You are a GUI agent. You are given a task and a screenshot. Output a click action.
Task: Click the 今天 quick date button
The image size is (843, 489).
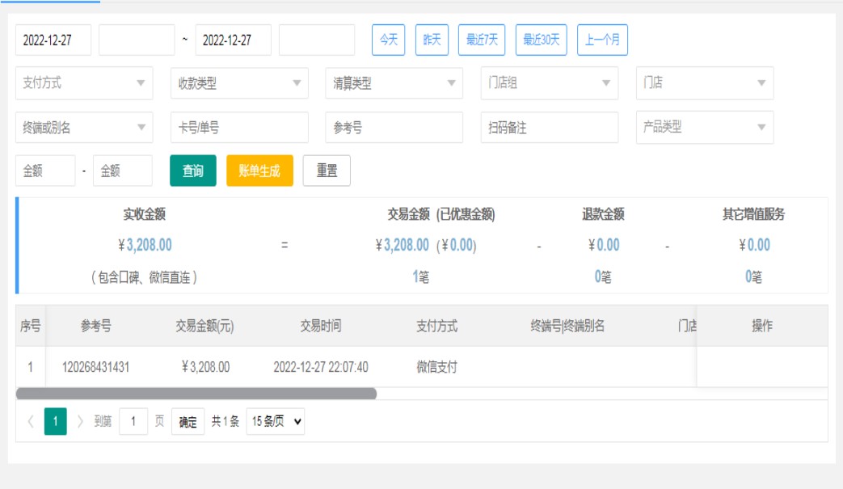(x=388, y=40)
